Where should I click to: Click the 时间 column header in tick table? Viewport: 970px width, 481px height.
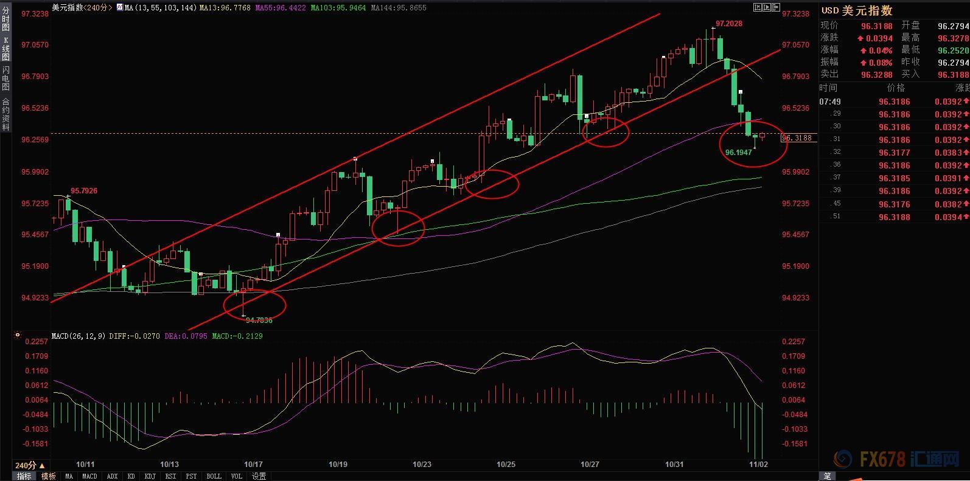click(828, 88)
